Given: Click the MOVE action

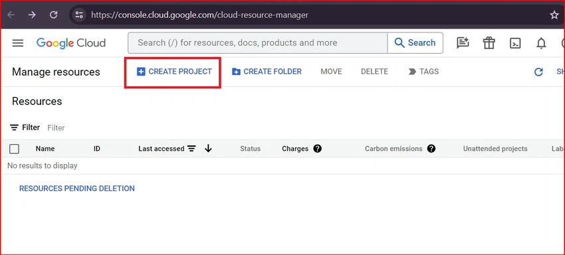Looking at the screenshot, I should click(x=331, y=72).
